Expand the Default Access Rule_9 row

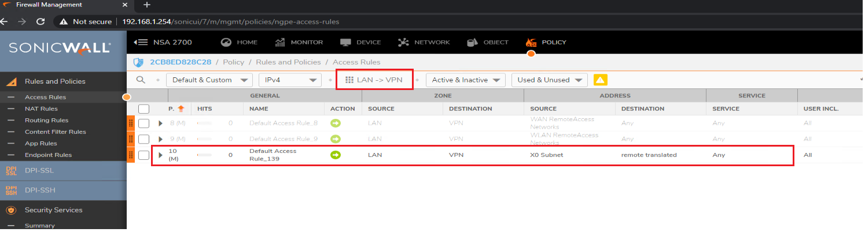161,139
